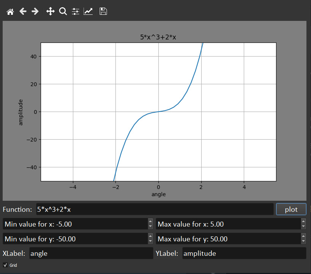
Task: Click the plot button
Action: point(291,209)
